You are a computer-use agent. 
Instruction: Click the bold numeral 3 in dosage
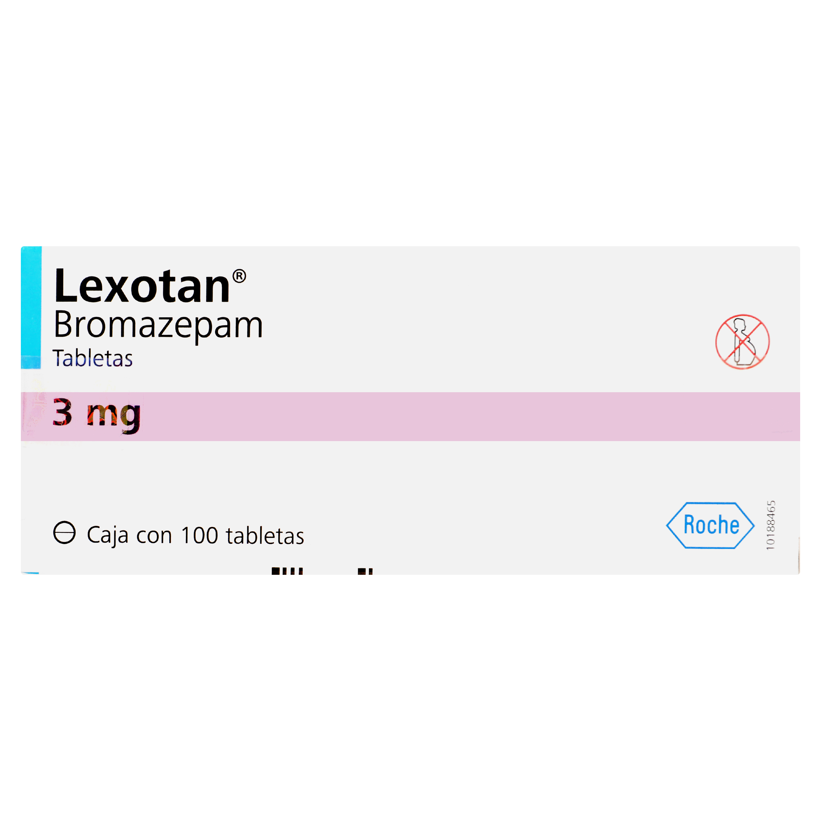[63, 411]
